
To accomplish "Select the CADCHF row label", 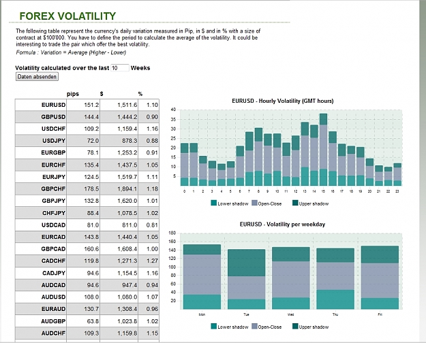I will 54,261.
